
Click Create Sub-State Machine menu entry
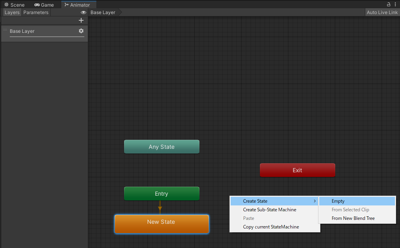click(269, 210)
